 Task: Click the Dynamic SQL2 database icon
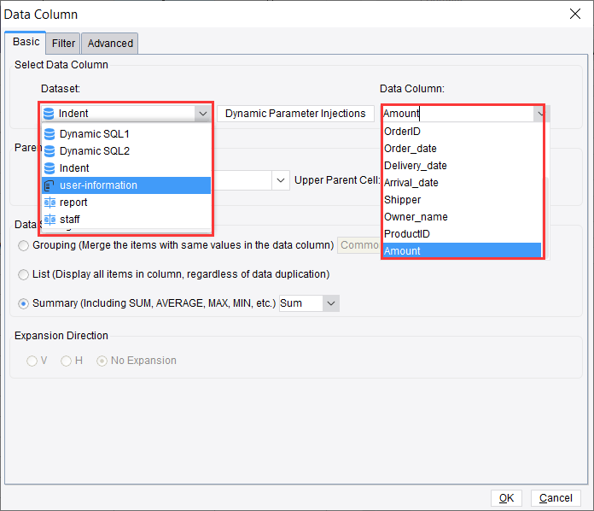(49, 151)
